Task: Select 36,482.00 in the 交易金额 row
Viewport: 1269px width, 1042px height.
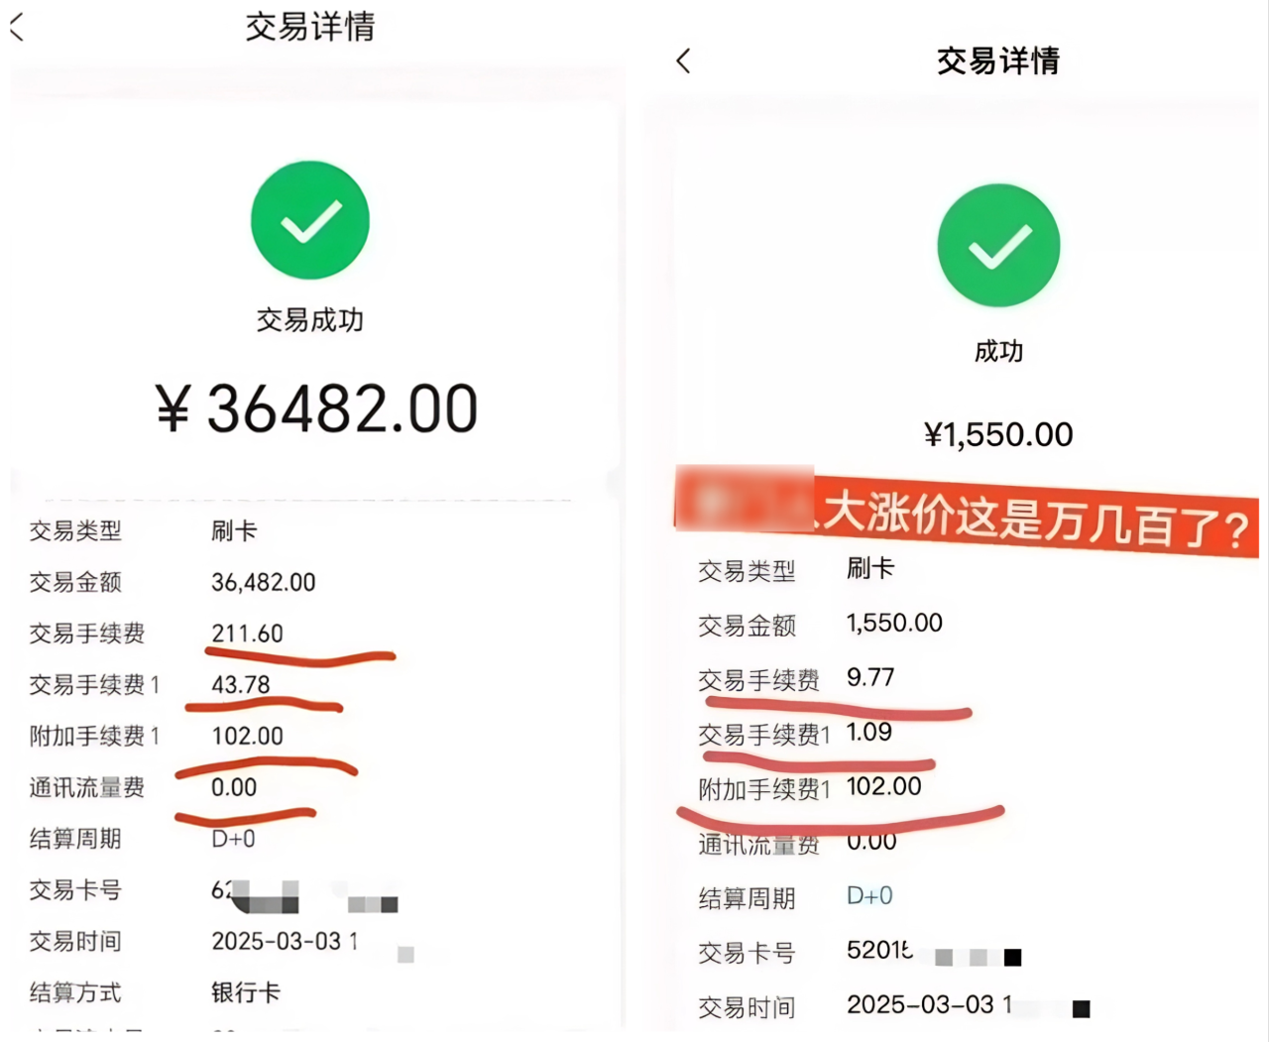Action: pyautogui.click(x=264, y=582)
